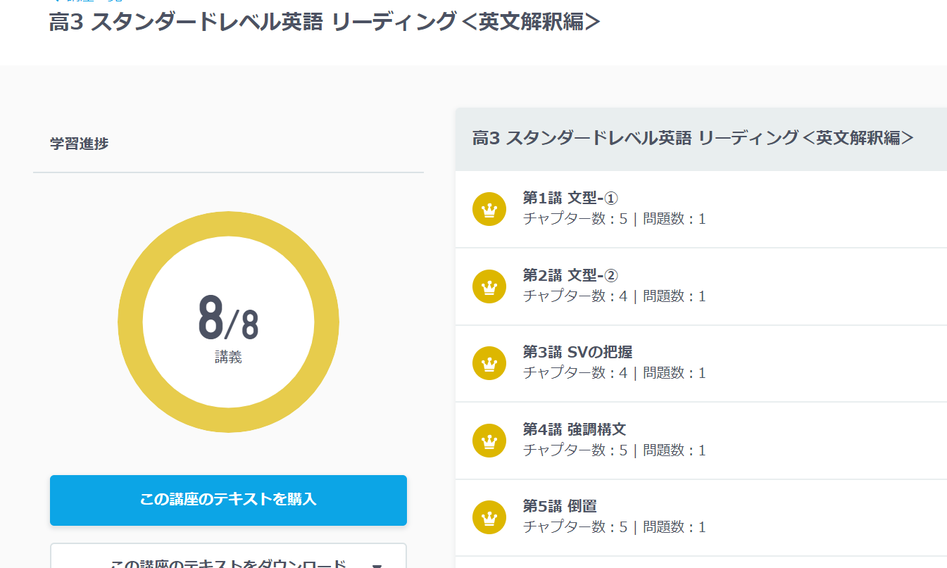Click the 8/8 progress ring
Viewport: 947px width, 568px height.
[227, 321]
